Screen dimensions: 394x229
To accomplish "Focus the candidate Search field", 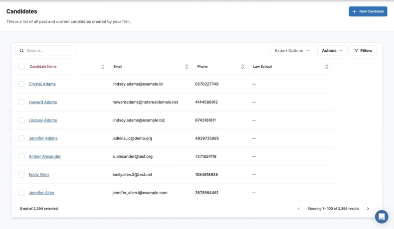I will point(46,51).
